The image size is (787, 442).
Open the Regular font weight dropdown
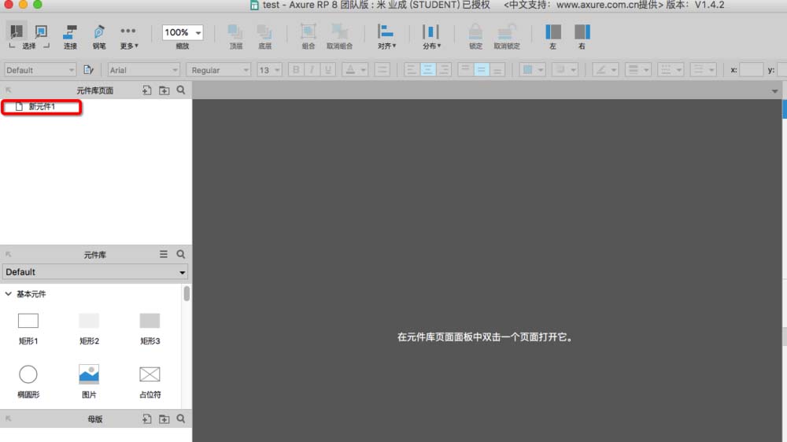(218, 70)
